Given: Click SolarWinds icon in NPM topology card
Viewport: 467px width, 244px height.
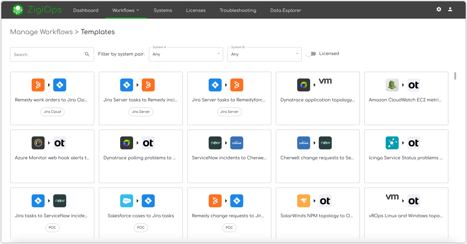Looking at the screenshot, I should coord(304,201).
